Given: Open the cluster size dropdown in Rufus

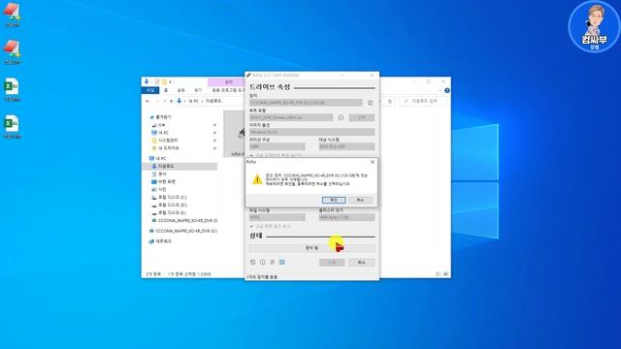Looking at the screenshot, I should coord(346,217).
